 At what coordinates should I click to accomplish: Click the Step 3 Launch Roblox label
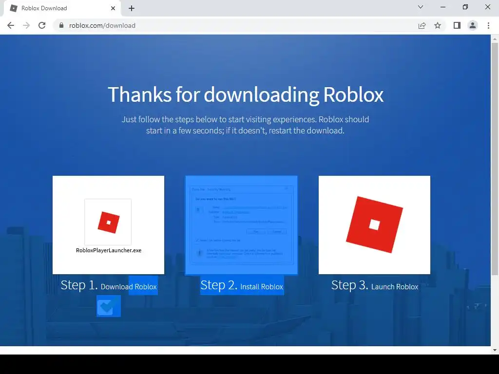click(375, 285)
